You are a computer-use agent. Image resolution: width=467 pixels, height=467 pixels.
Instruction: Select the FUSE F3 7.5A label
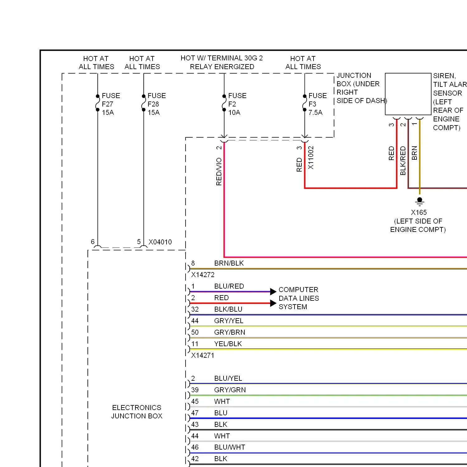pyautogui.click(x=318, y=104)
